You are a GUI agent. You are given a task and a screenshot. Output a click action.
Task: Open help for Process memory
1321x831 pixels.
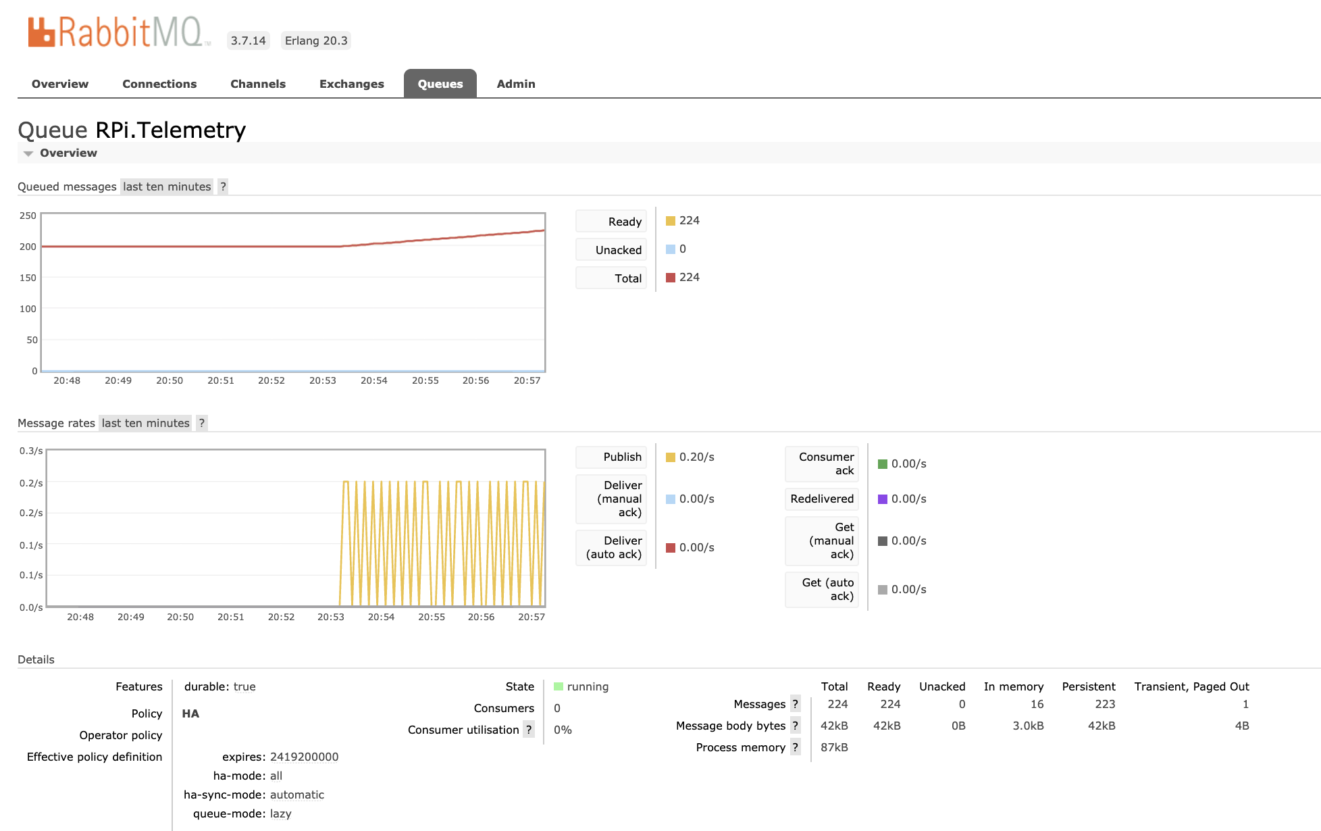click(x=796, y=747)
